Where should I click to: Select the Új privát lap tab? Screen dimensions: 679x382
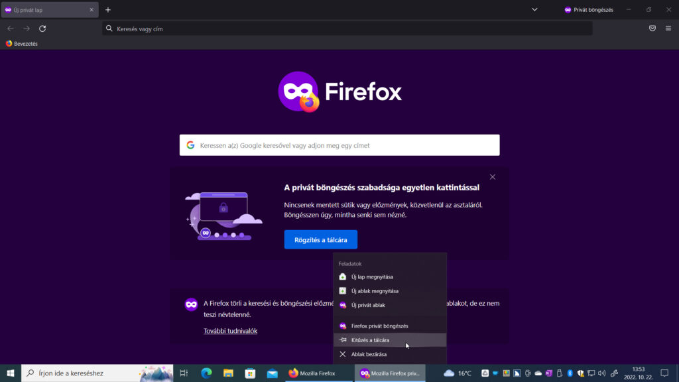50,9
